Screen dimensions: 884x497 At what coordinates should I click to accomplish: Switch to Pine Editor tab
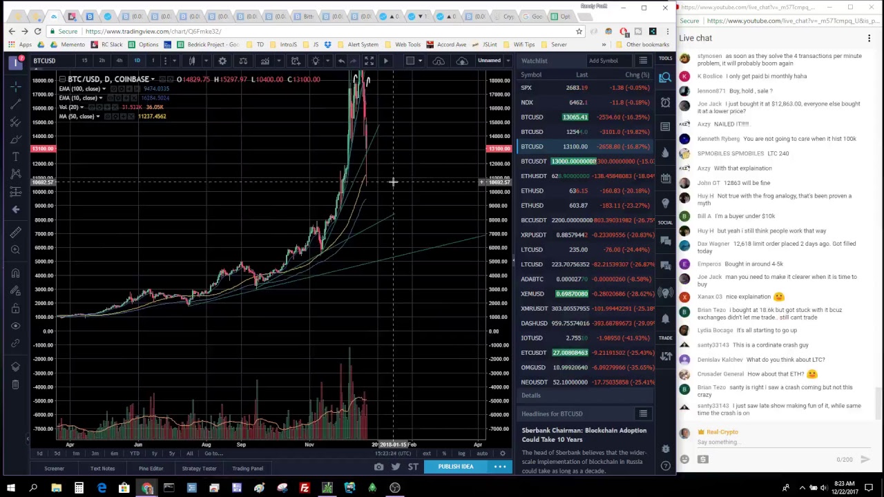pyautogui.click(x=151, y=468)
